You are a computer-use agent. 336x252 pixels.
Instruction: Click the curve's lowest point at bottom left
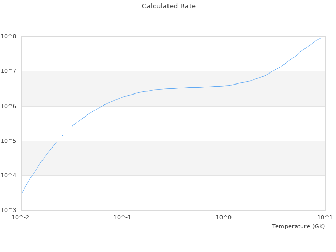coord(22,193)
